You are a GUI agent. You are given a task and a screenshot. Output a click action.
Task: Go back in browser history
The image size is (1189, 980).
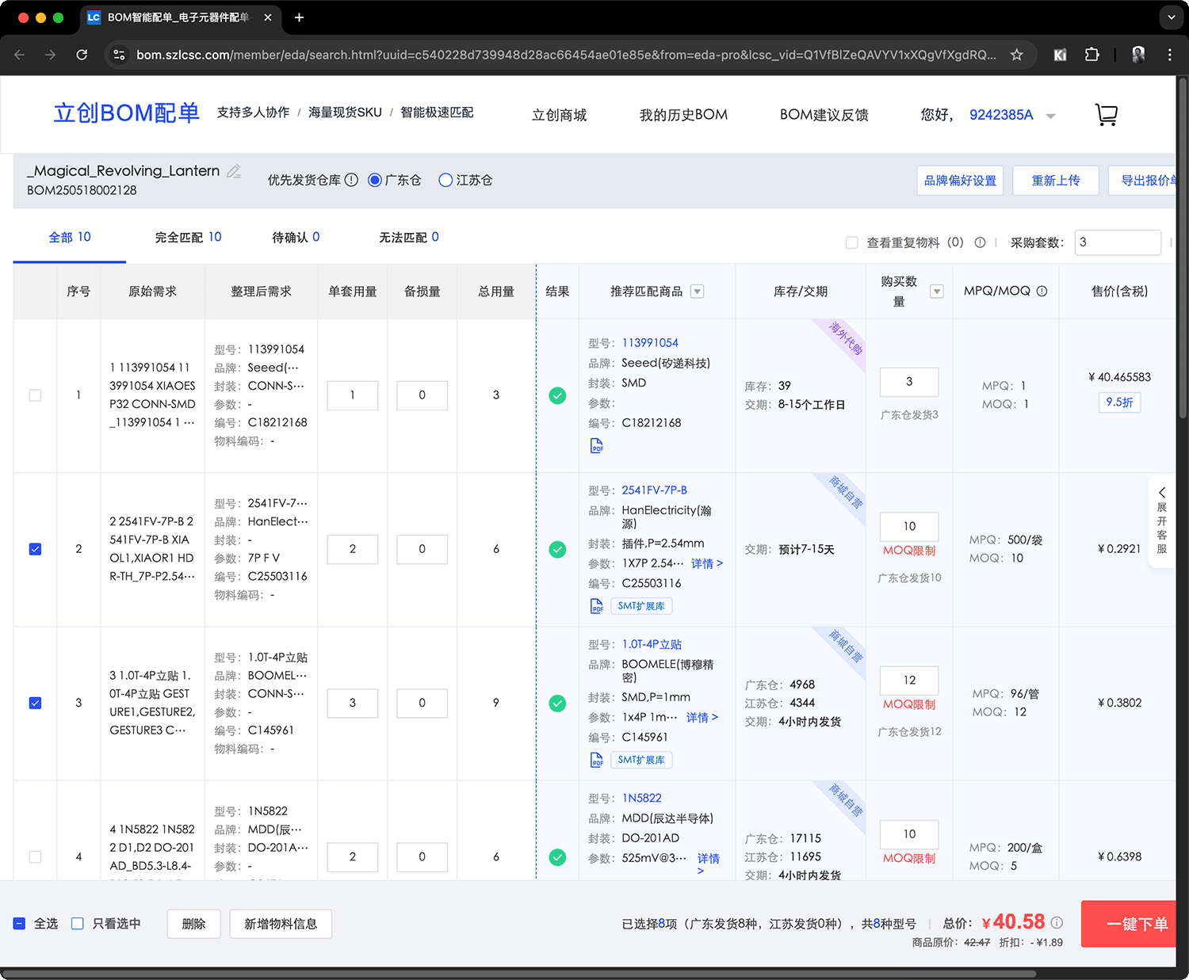coord(20,55)
